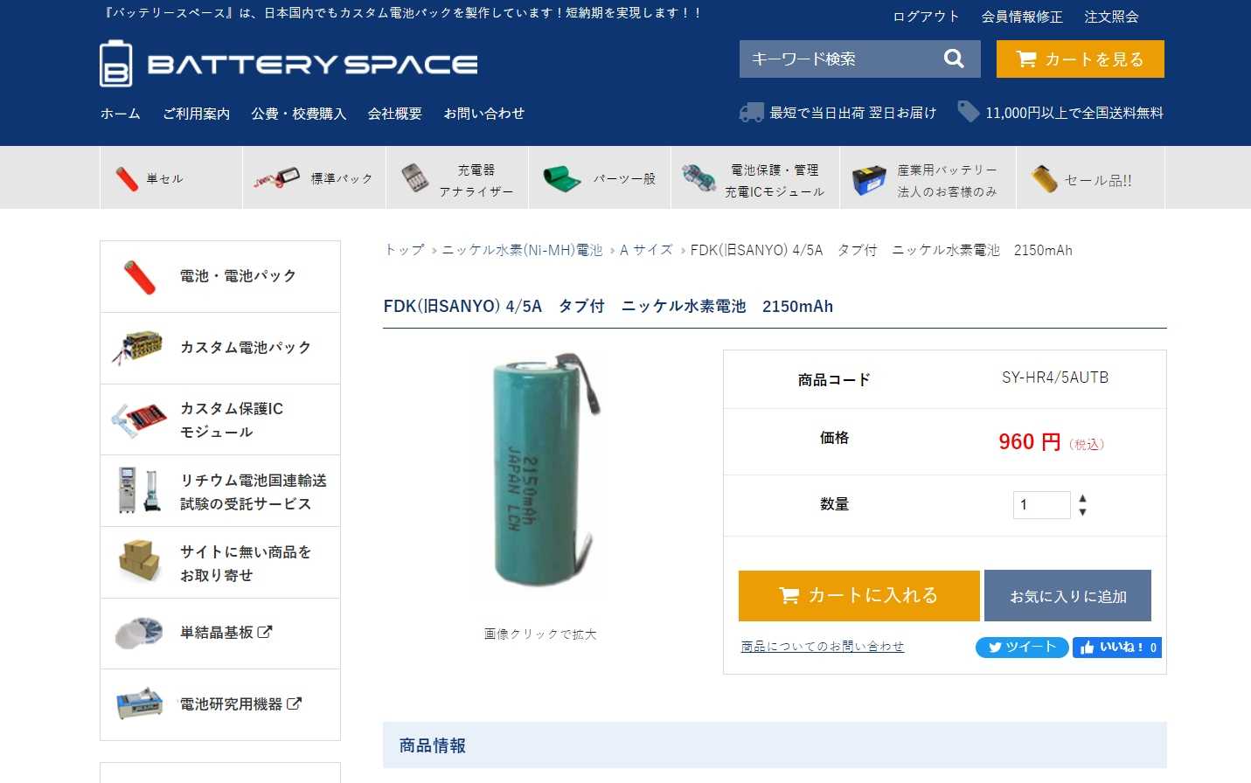1251x783 pixels.
Task: Click お気に入りに追加 button
Action: click(x=1067, y=596)
